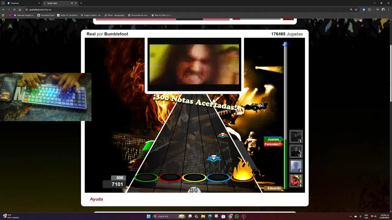392x220 pixels.
Task: Hit the green fret button
Action: (146, 177)
